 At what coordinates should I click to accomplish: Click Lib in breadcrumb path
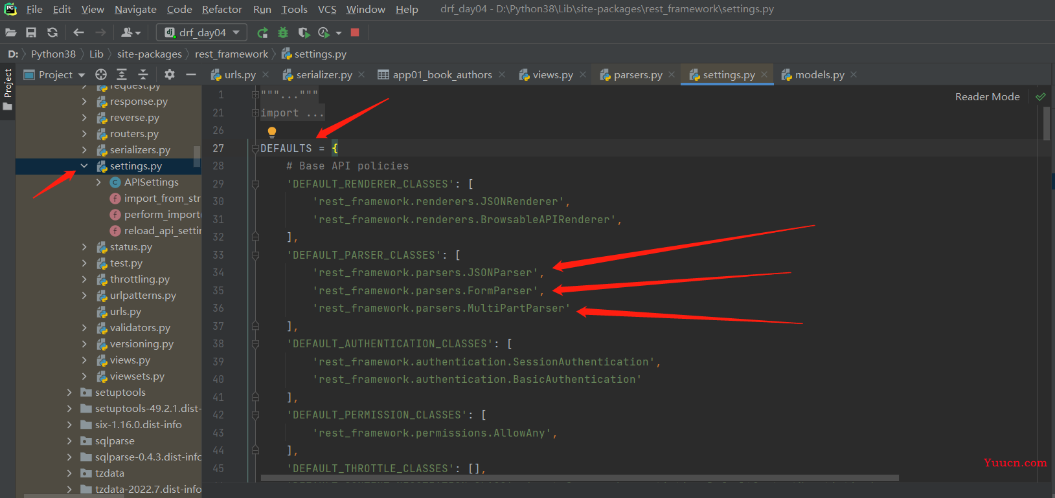(x=96, y=54)
